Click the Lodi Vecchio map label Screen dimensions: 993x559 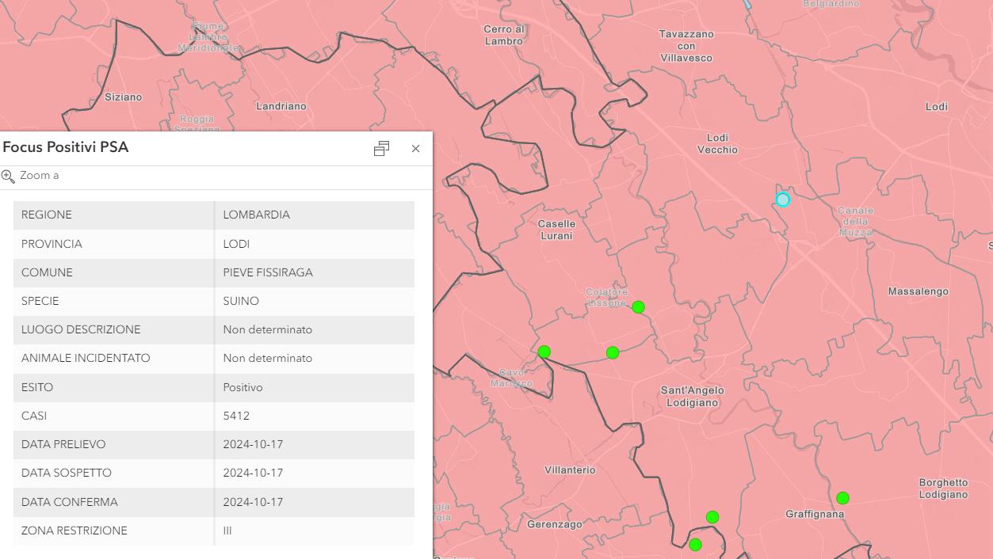[x=717, y=143]
